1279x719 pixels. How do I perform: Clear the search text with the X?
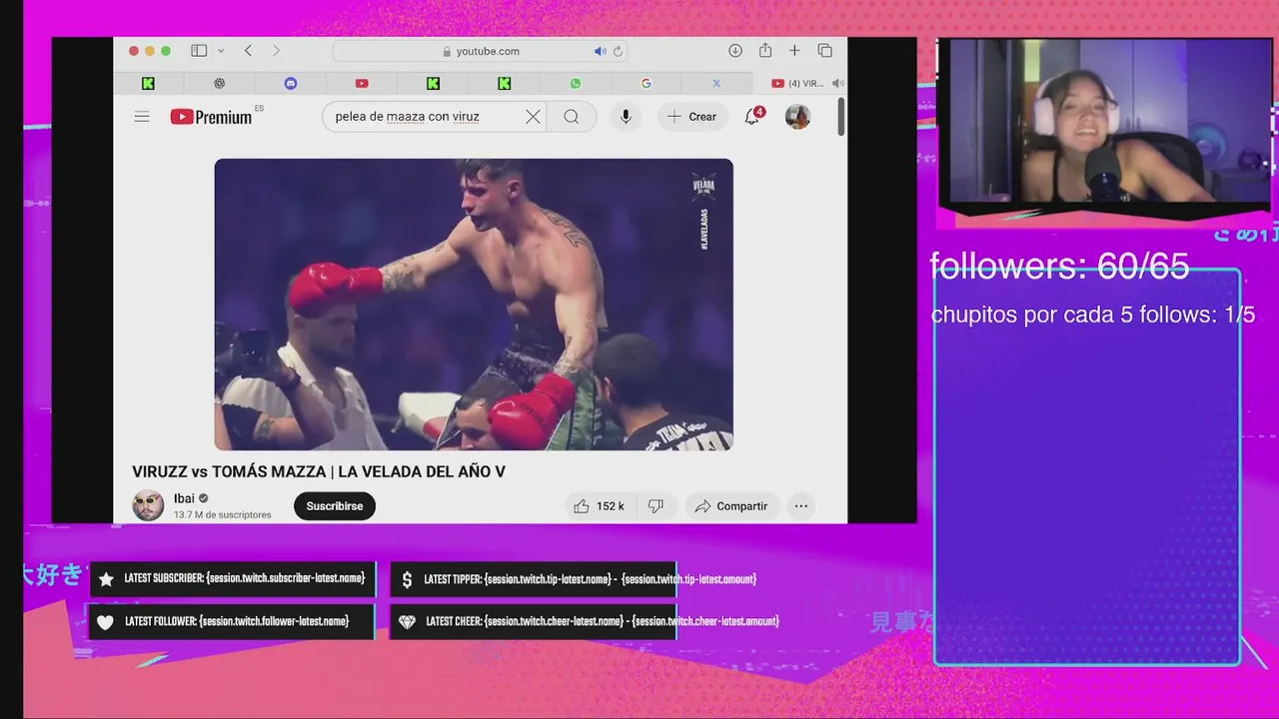[x=534, y=117]
